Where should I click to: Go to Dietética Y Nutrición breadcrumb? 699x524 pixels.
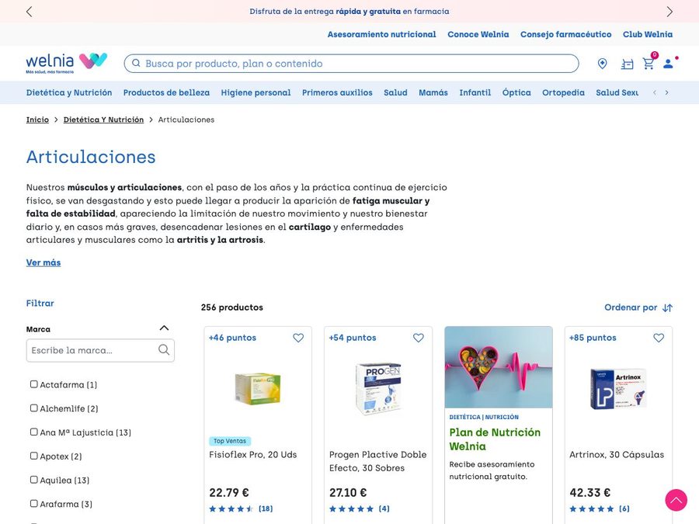[x=103, y=120]
